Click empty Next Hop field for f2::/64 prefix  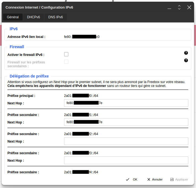pyautogui.click(x=126, y=141)
